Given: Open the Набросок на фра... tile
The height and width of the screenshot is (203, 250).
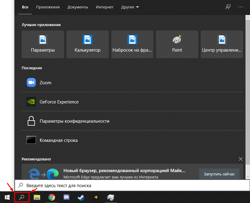Looking at the screenshot, I should click(132, 44).
